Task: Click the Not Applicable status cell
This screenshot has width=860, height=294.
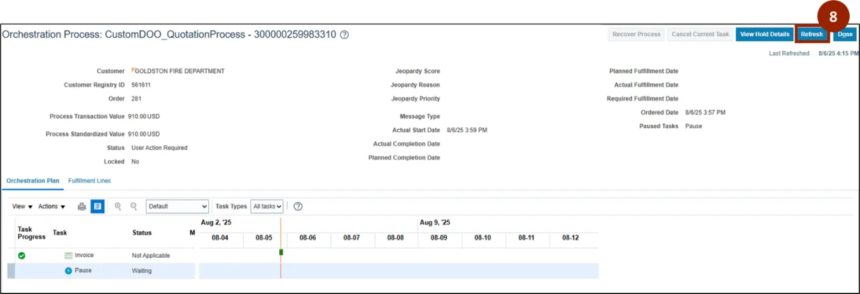Action: (151, 255)
